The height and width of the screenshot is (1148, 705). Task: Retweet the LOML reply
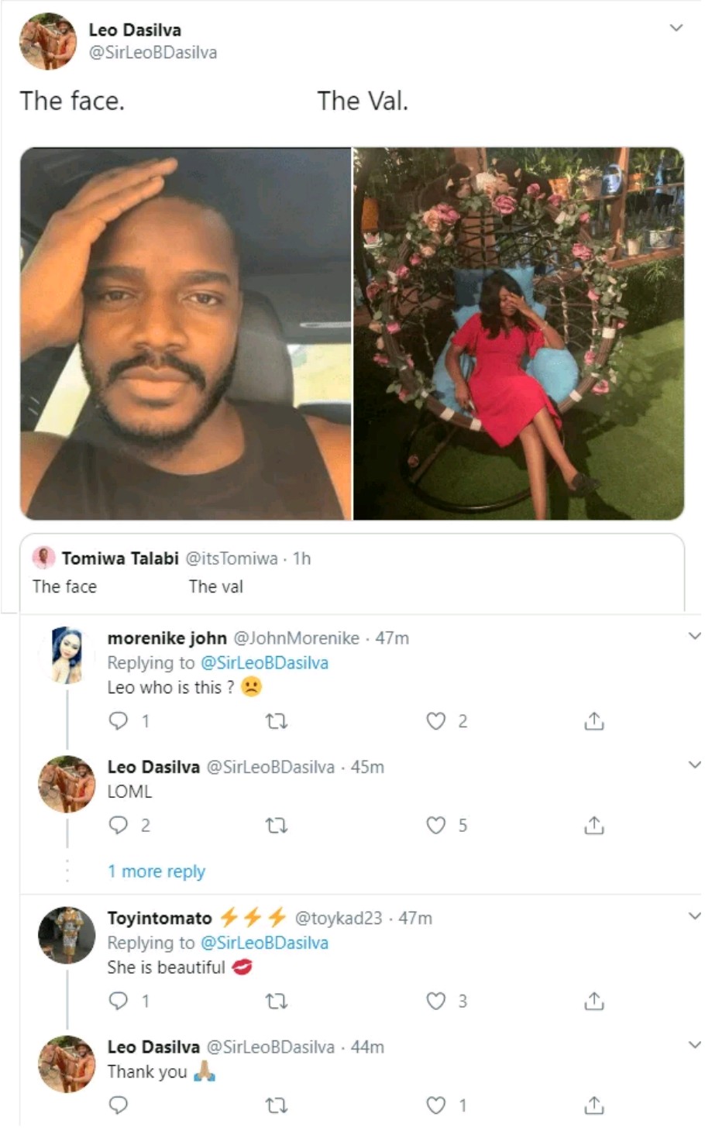coord(277,826)
